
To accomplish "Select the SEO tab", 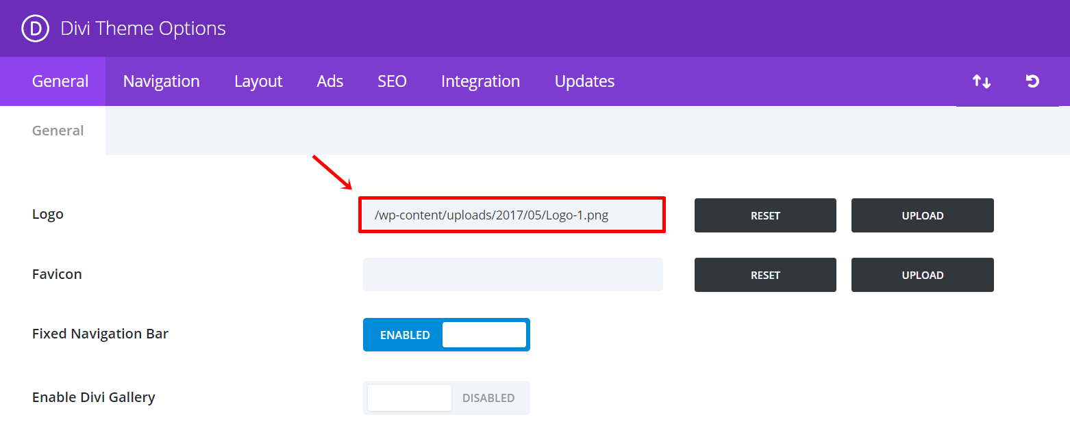I will coord(392,81).
